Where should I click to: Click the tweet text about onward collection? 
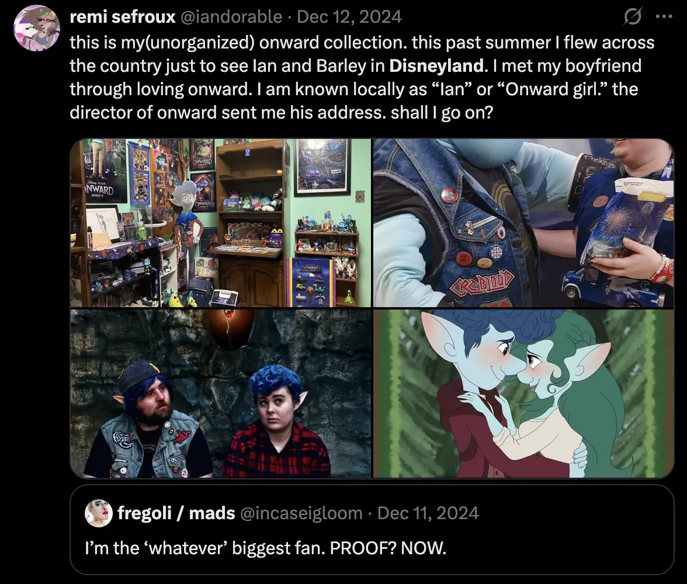362,78
